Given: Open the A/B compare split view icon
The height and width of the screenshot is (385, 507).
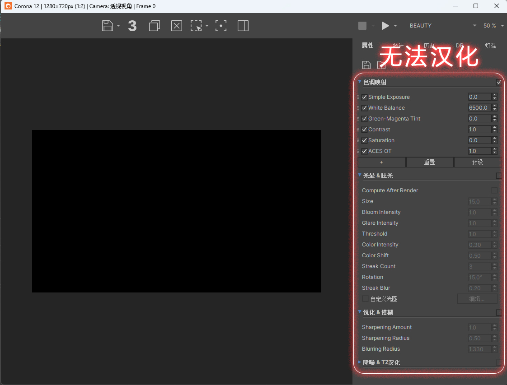Looking at the screenshot, I should [243, 26].
